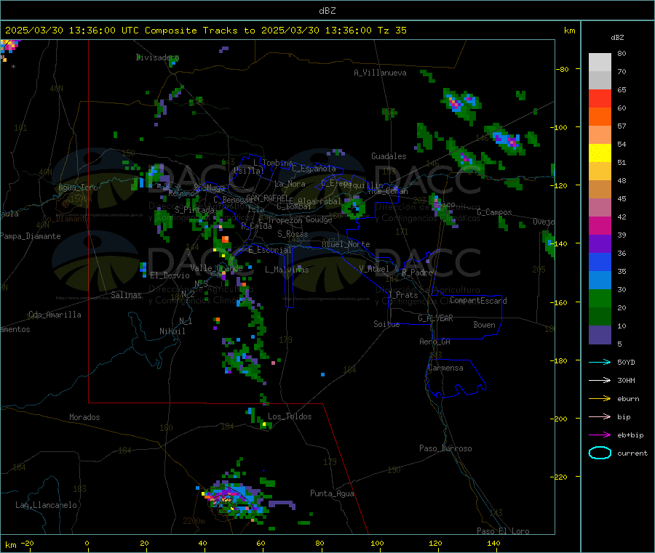
Task: Click the Pampa_Diamante place label
Action: point(31,236)
